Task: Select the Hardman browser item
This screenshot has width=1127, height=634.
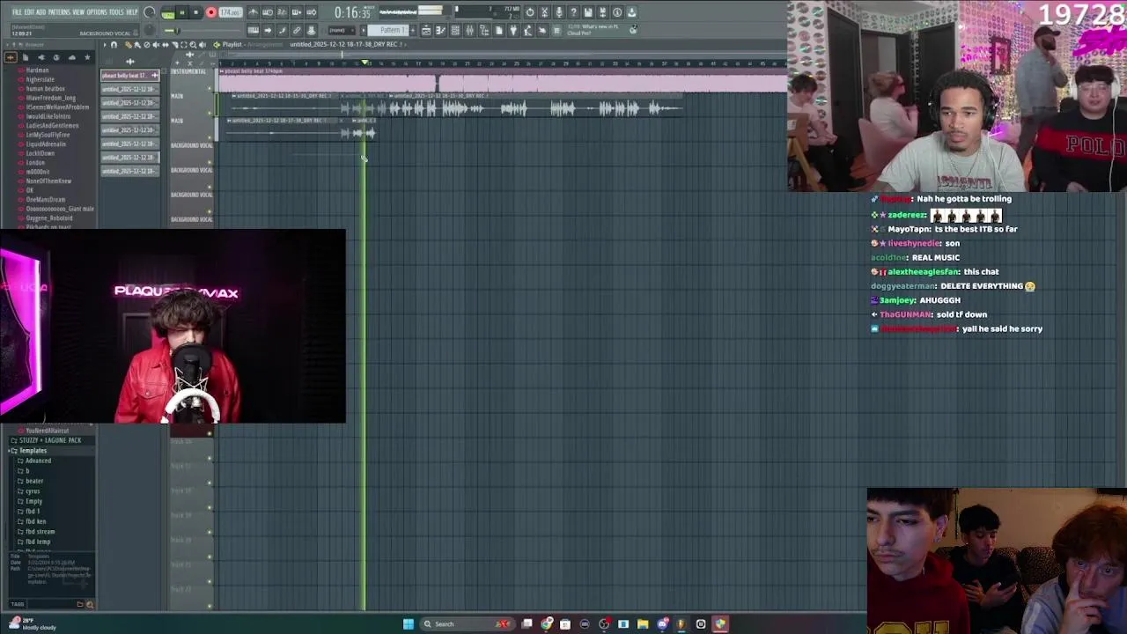Action: click(x=37, y=70)
